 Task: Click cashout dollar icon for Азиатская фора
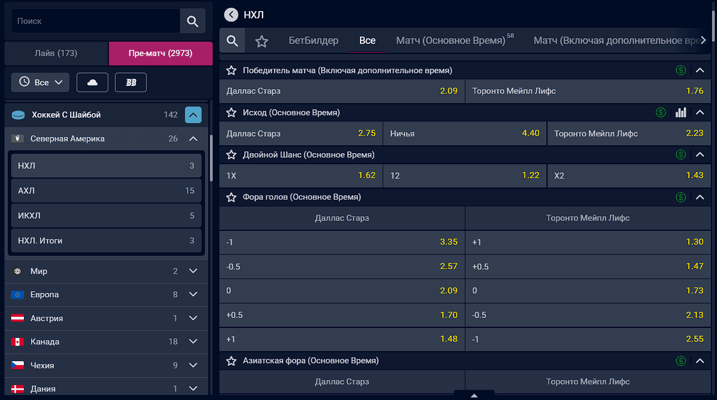tap(681, 361)
